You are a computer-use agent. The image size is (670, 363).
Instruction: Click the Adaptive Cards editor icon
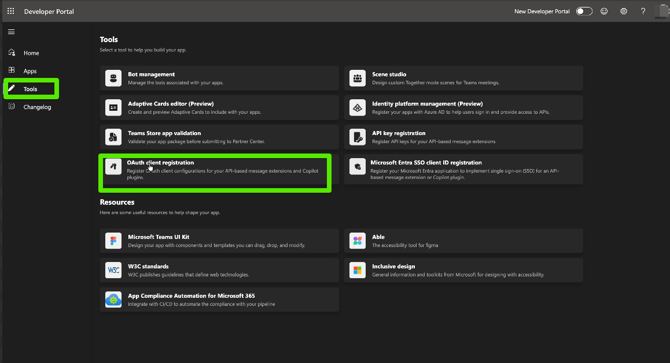click(113, 107)
